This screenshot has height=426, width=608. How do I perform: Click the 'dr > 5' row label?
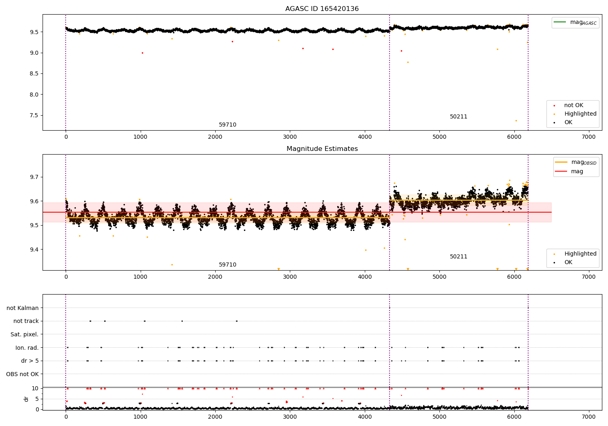tap(30, 361)
